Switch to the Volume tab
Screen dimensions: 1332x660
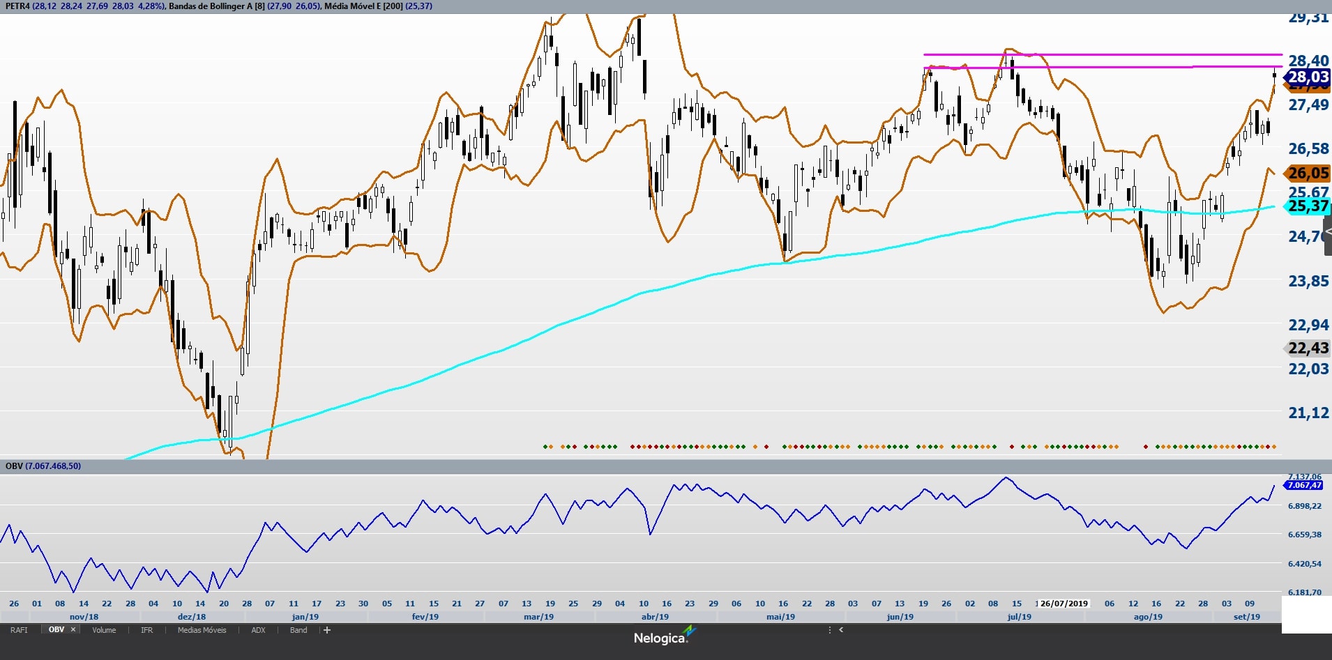104,630
